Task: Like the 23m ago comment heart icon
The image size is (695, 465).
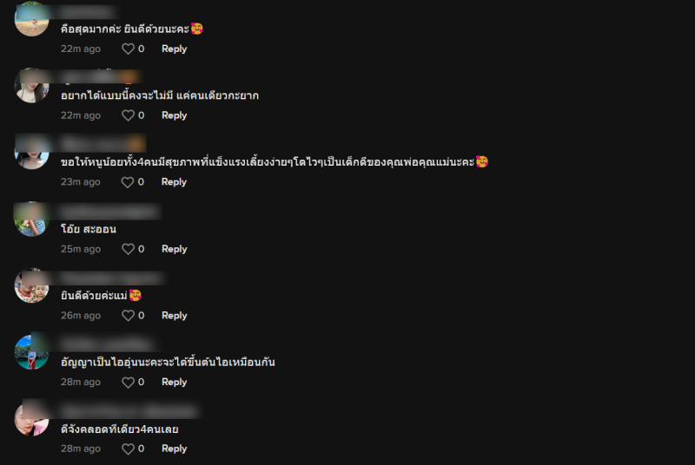Action: click(x=128, y=182)
